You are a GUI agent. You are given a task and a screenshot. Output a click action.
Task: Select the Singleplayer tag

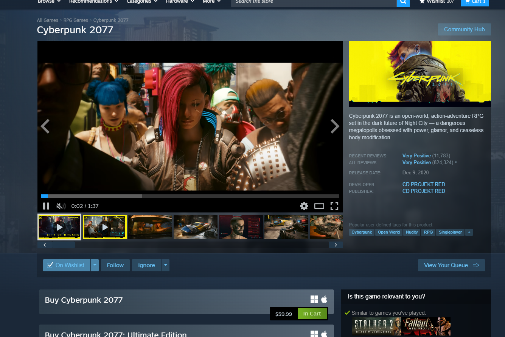[450, 232]
